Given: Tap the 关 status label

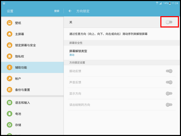Looking at the screenshot, I should tap(71, 22).
